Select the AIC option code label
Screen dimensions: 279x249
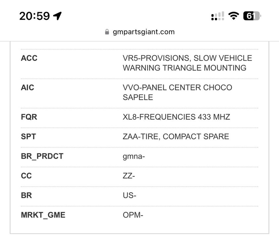28,88
